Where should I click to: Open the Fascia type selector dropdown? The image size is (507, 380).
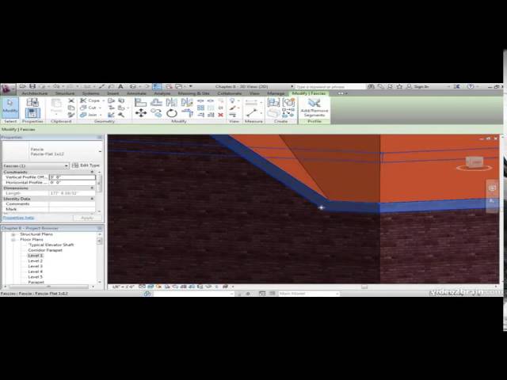click(100, 151)
